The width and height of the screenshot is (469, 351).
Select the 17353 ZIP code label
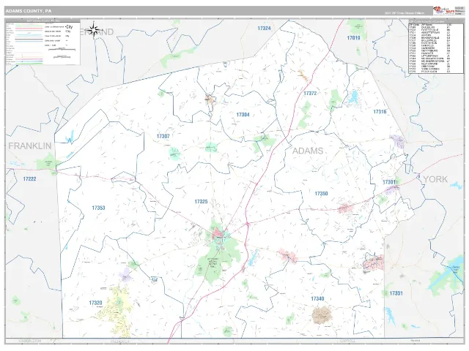(x=98, y=208)
